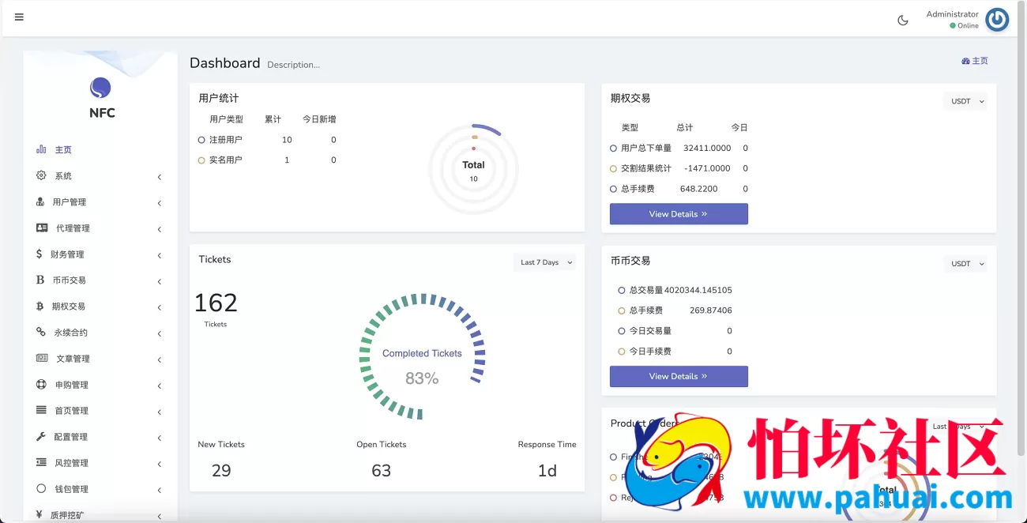This screenshot has height=523, width=1027.
Task: Expand the 用户管理 menu chevron
Action: 159,203
